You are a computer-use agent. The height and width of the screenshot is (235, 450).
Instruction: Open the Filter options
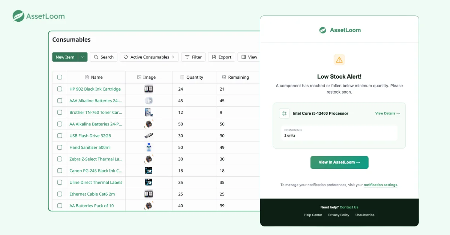click(193, 57)
